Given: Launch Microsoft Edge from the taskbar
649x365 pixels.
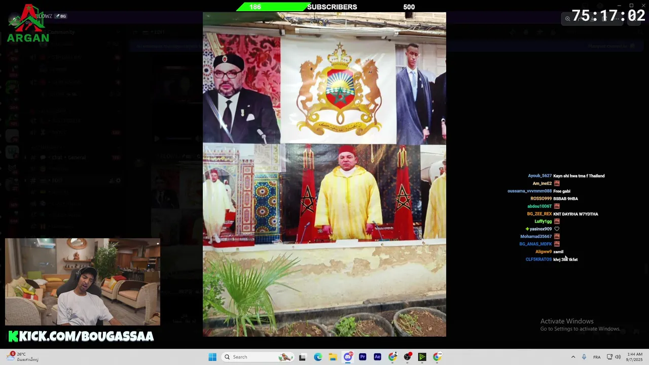Looking at the screenshot, I should point(318,357).
